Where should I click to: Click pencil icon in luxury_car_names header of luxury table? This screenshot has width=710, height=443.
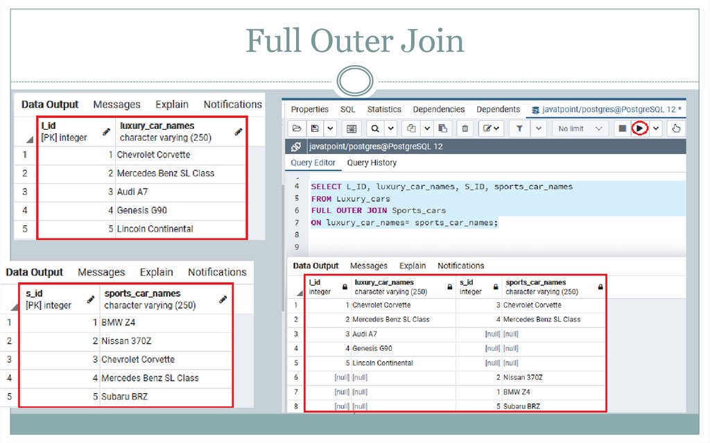point(239,132)
